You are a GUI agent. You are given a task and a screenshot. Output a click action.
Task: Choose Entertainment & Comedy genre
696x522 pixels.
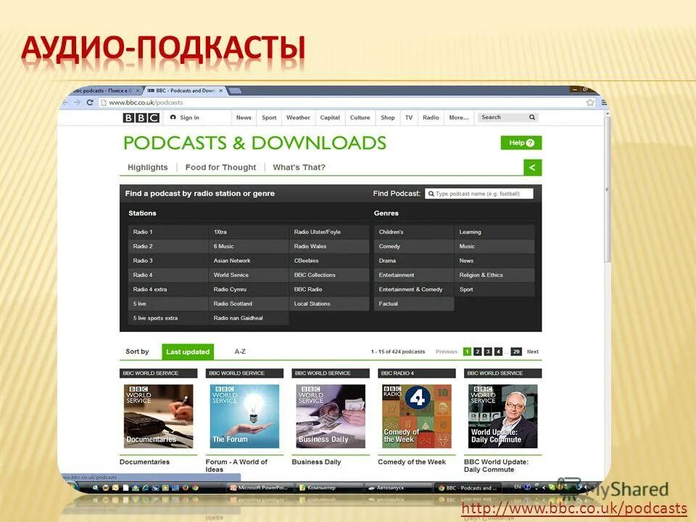click(414, 289)
